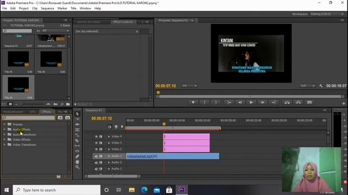Open the Fit zoom level dropdown
This screenshot has width=348, height=195.
[x=189, y=86]
